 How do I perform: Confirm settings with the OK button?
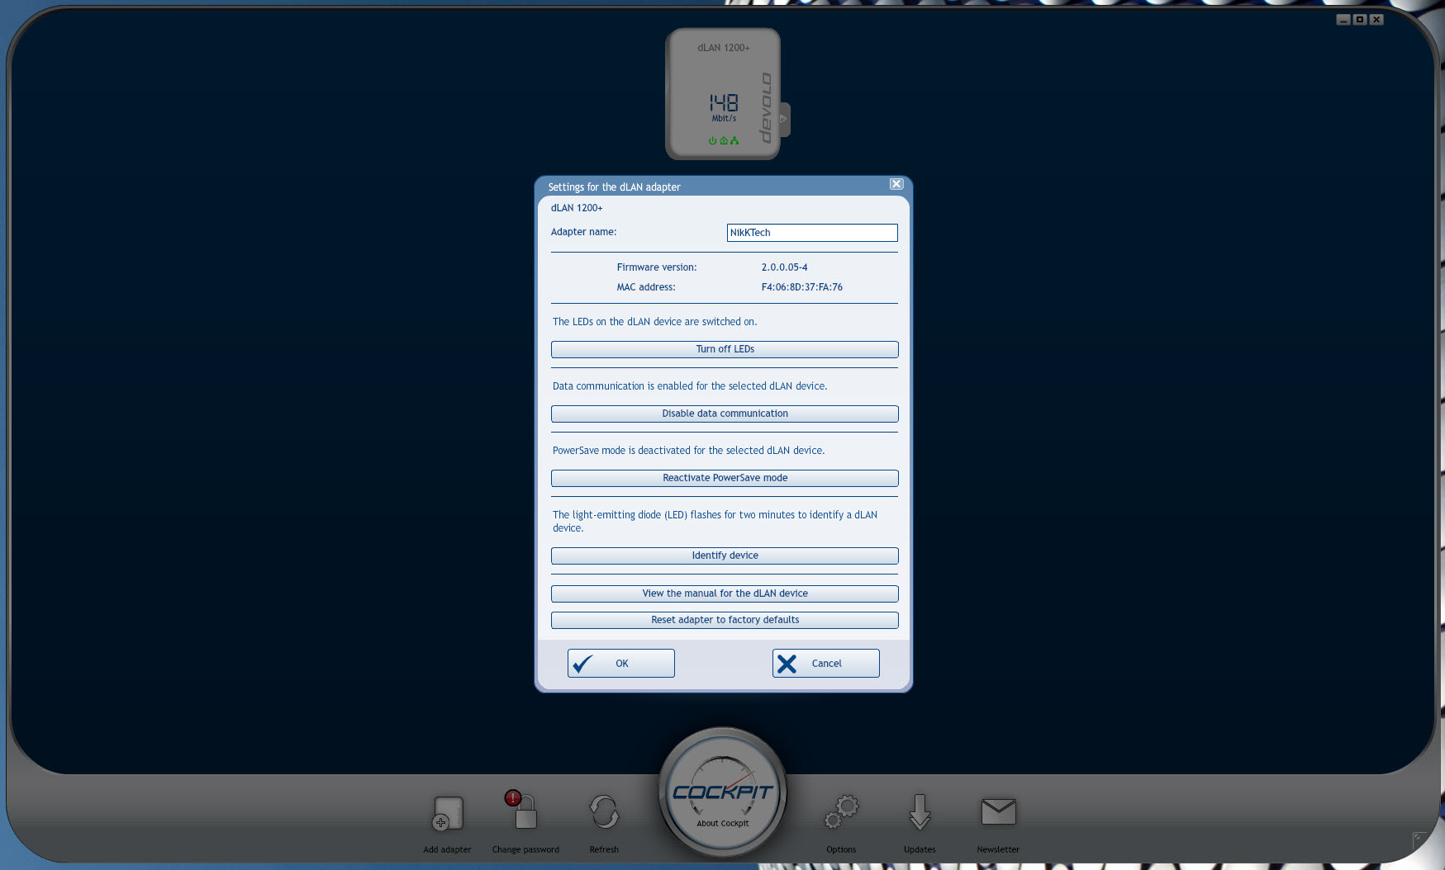click(621, 664)
